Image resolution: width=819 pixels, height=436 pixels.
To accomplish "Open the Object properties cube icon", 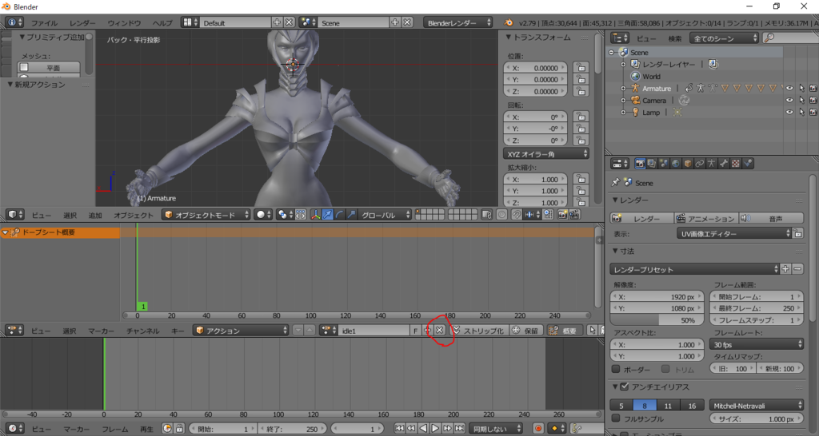I will pyautogui.click(x=688, y=164).
